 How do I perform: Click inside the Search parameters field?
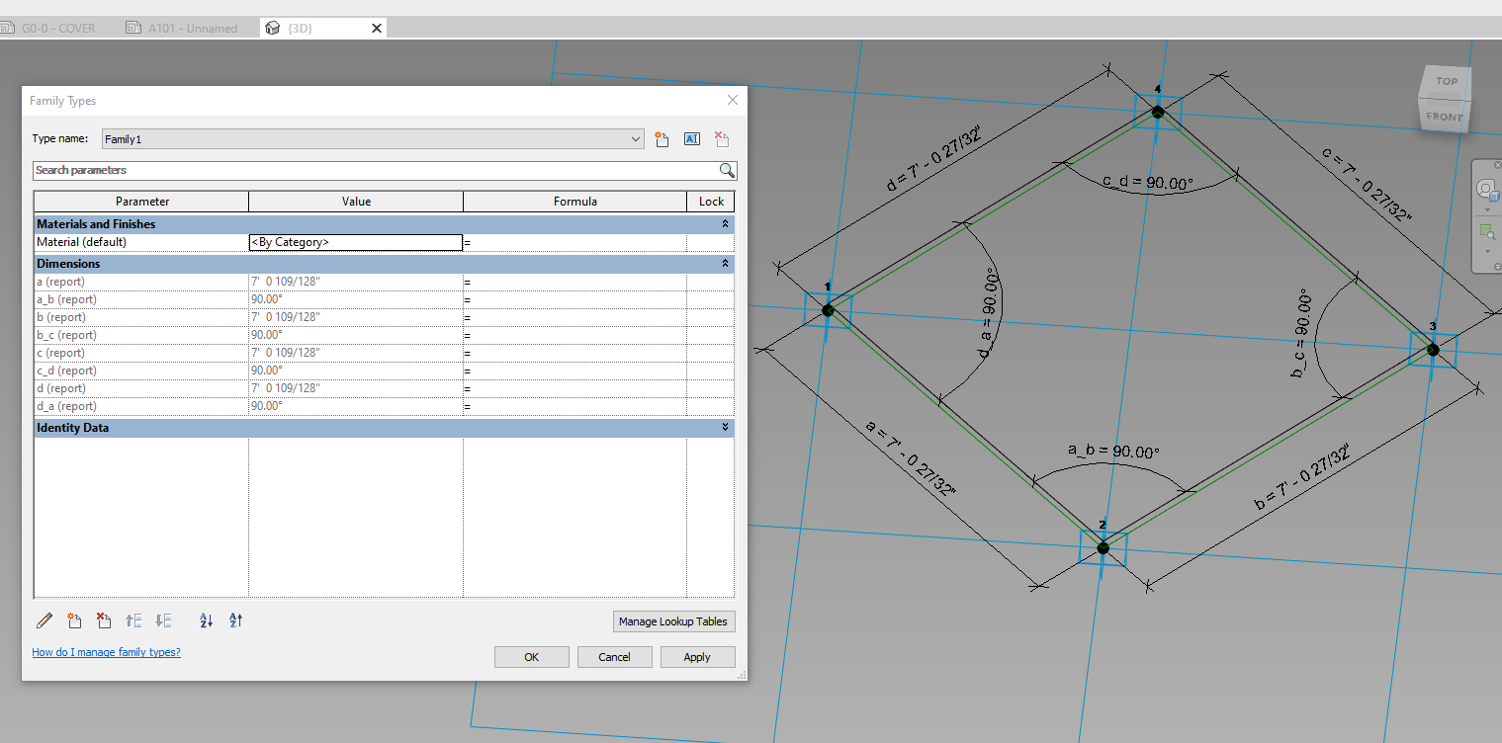coord(346,170)
